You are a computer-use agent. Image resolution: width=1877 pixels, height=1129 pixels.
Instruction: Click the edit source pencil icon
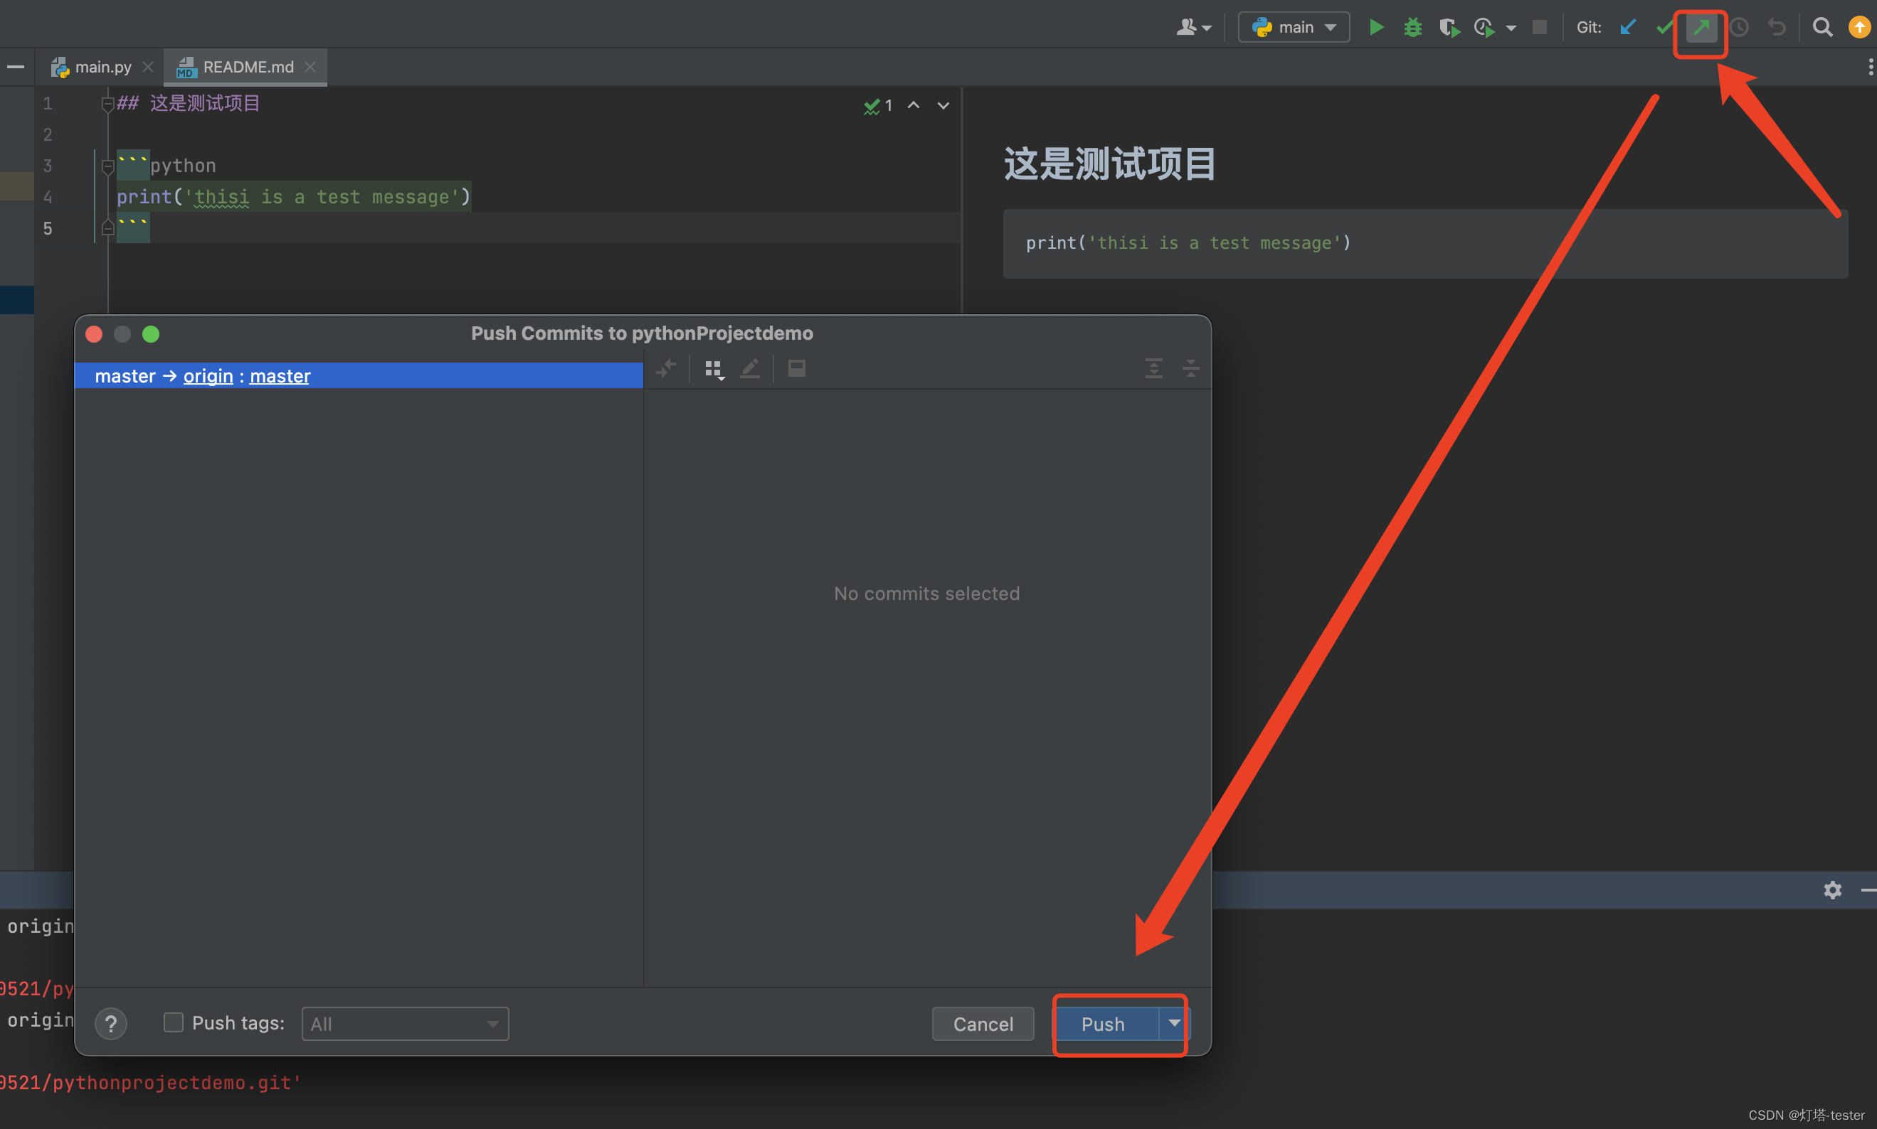pos(751,369)
